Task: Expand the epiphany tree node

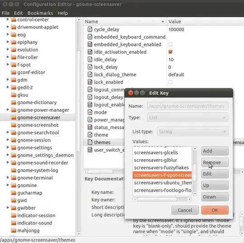Action: (8, 42)
